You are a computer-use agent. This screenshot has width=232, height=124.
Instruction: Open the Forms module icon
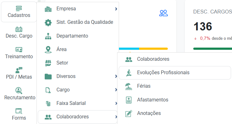19,111
